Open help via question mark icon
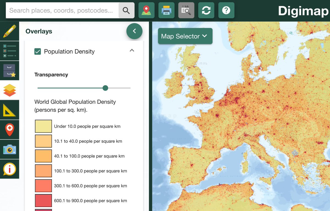 [226, 10]
